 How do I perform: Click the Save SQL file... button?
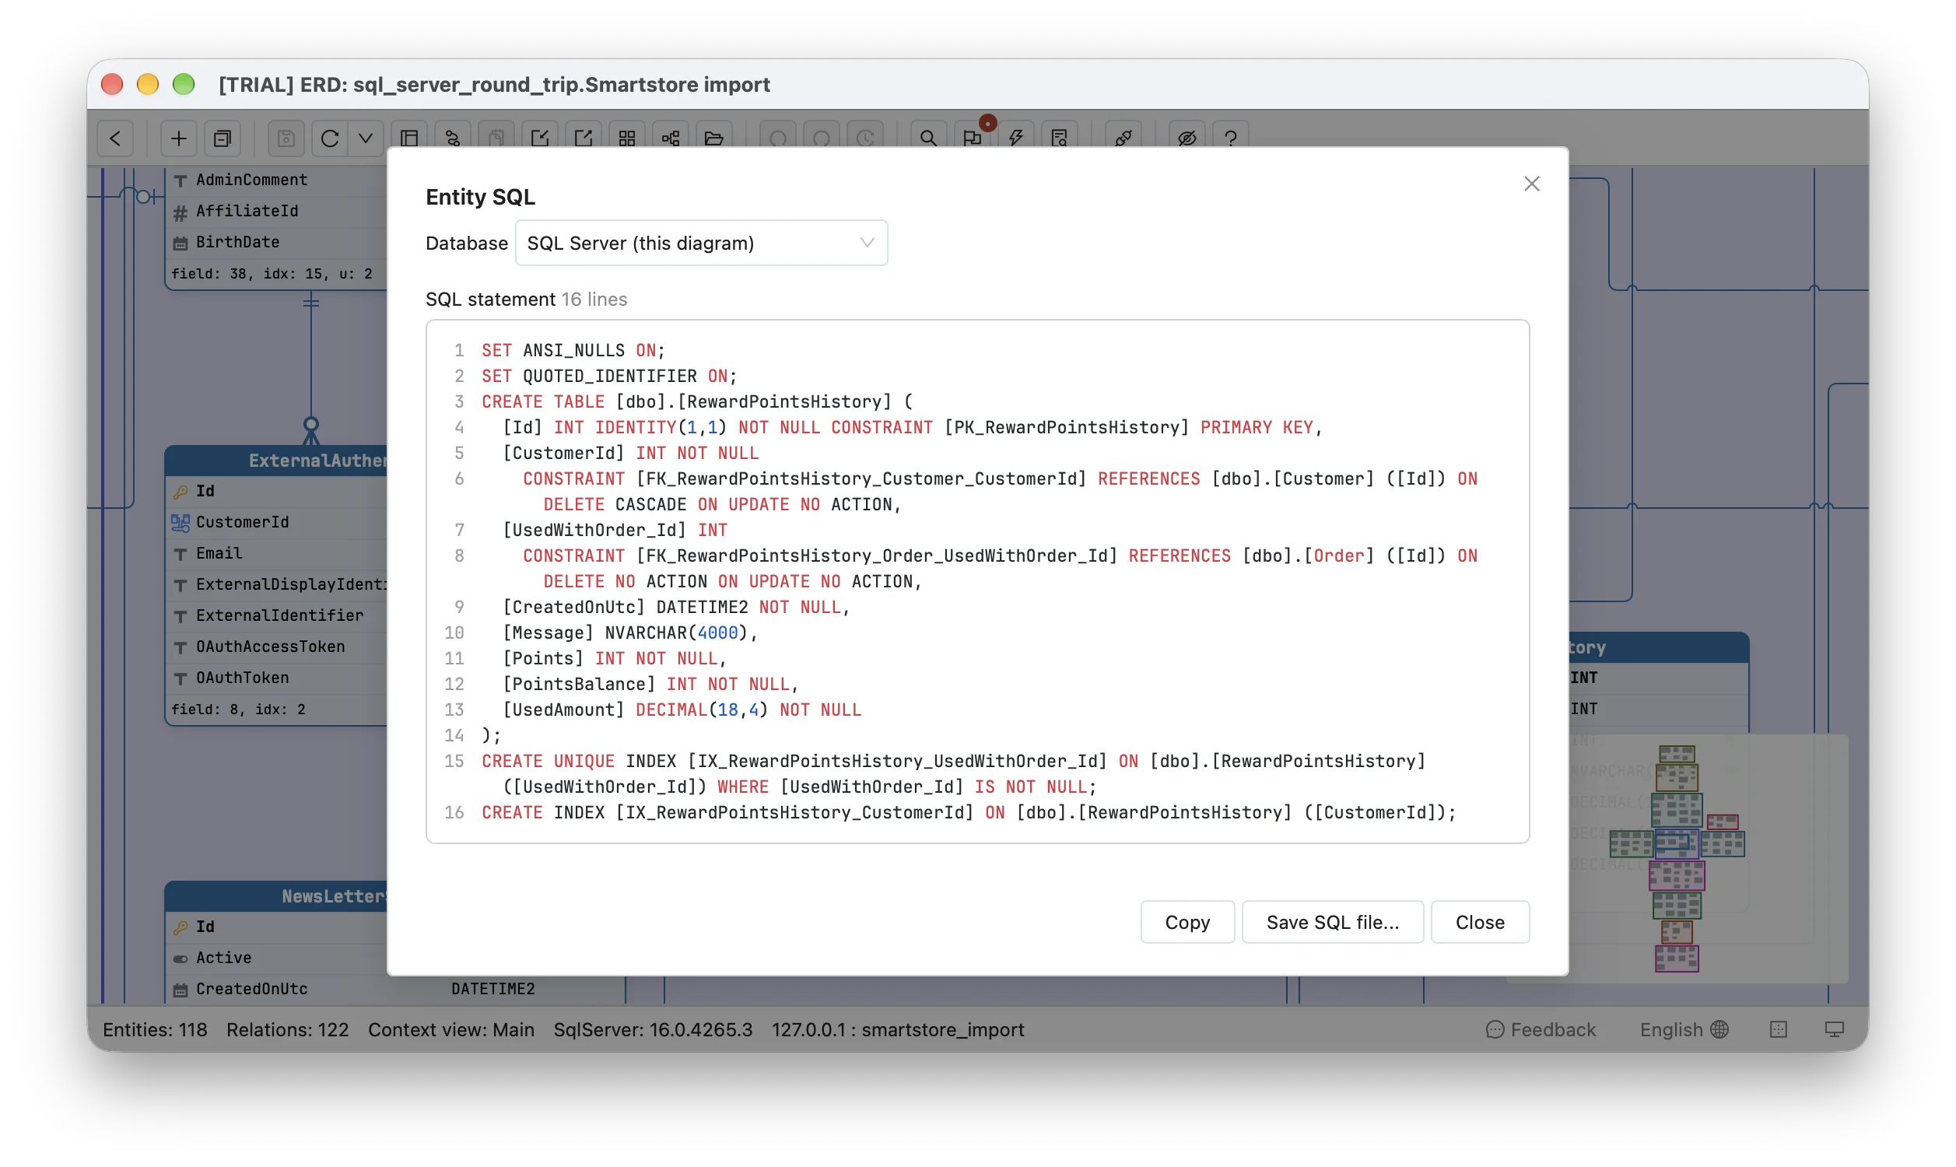pos(1333,922)
